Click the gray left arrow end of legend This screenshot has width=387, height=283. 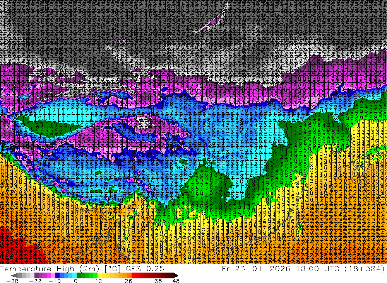(14, 275)
